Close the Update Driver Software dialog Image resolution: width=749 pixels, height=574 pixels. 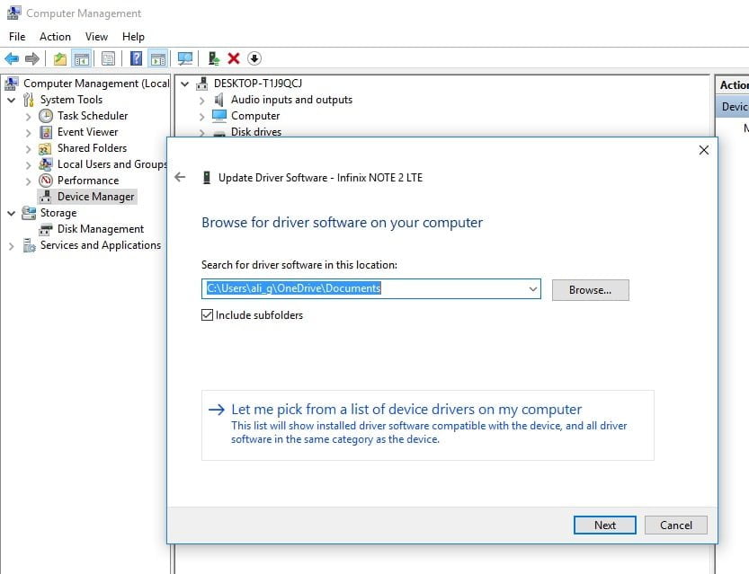(x=704, y=150)
